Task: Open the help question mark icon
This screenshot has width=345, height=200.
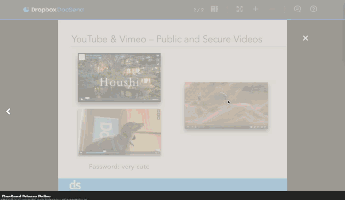Action: 313,9
